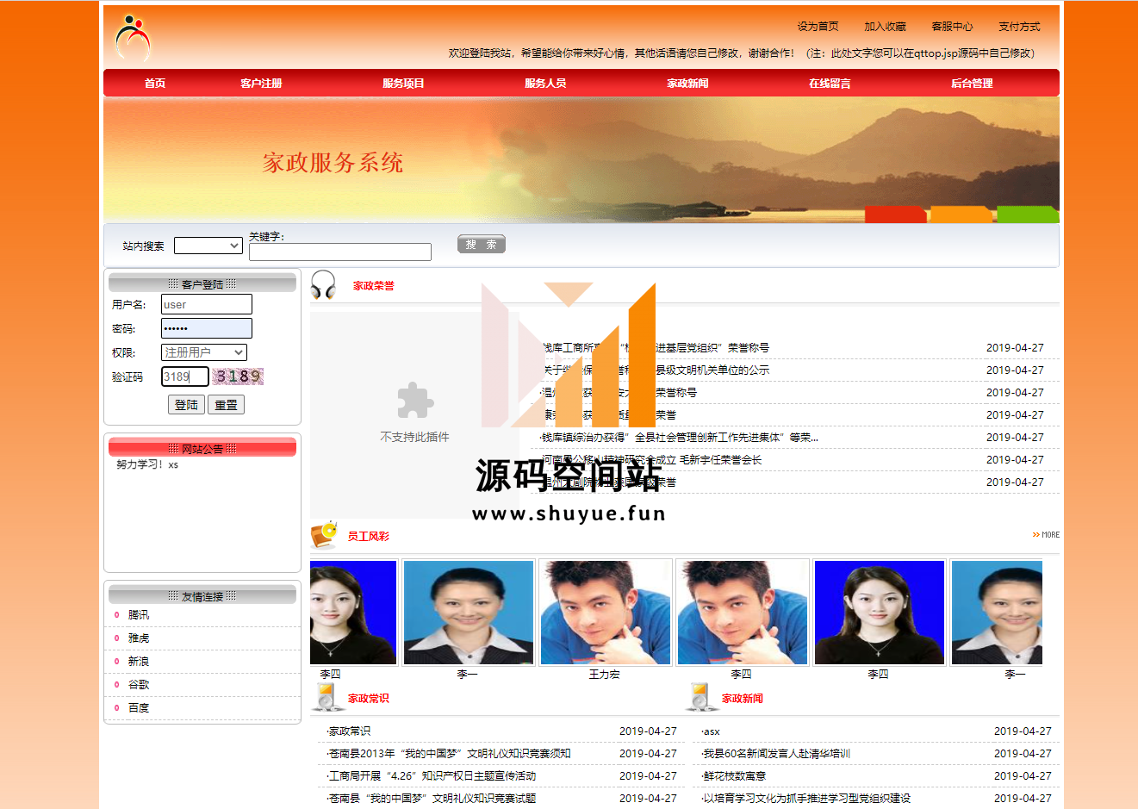Expand the 站内搜索 category dropdown

tap(208, 246)
